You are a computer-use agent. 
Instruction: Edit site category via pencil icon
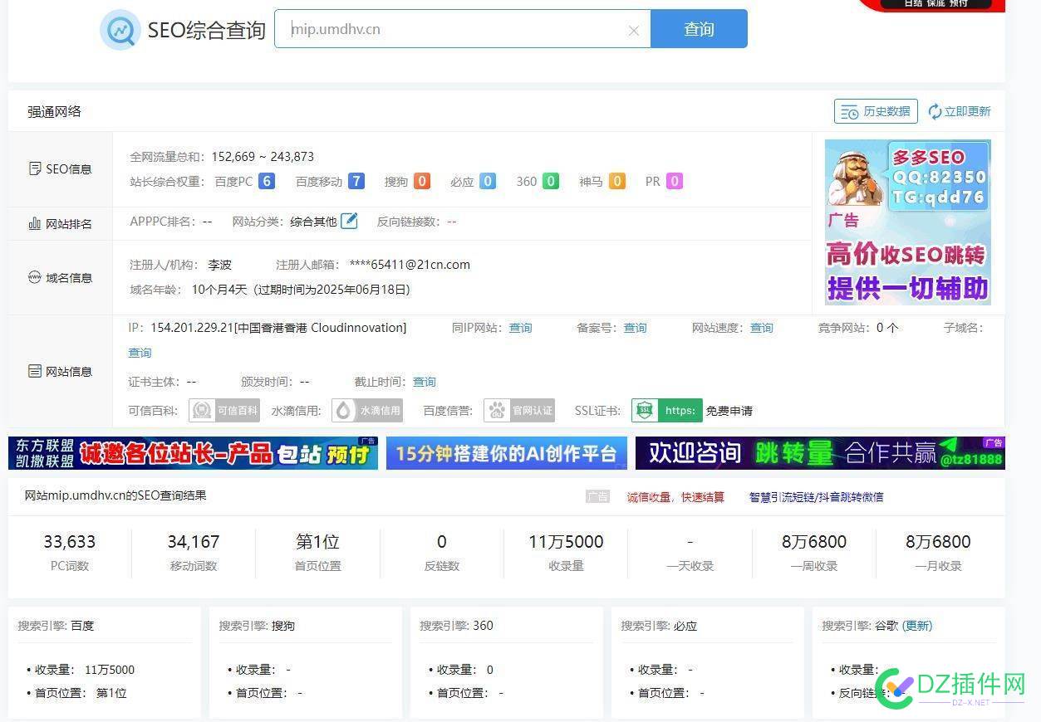(x=350, y=221)
